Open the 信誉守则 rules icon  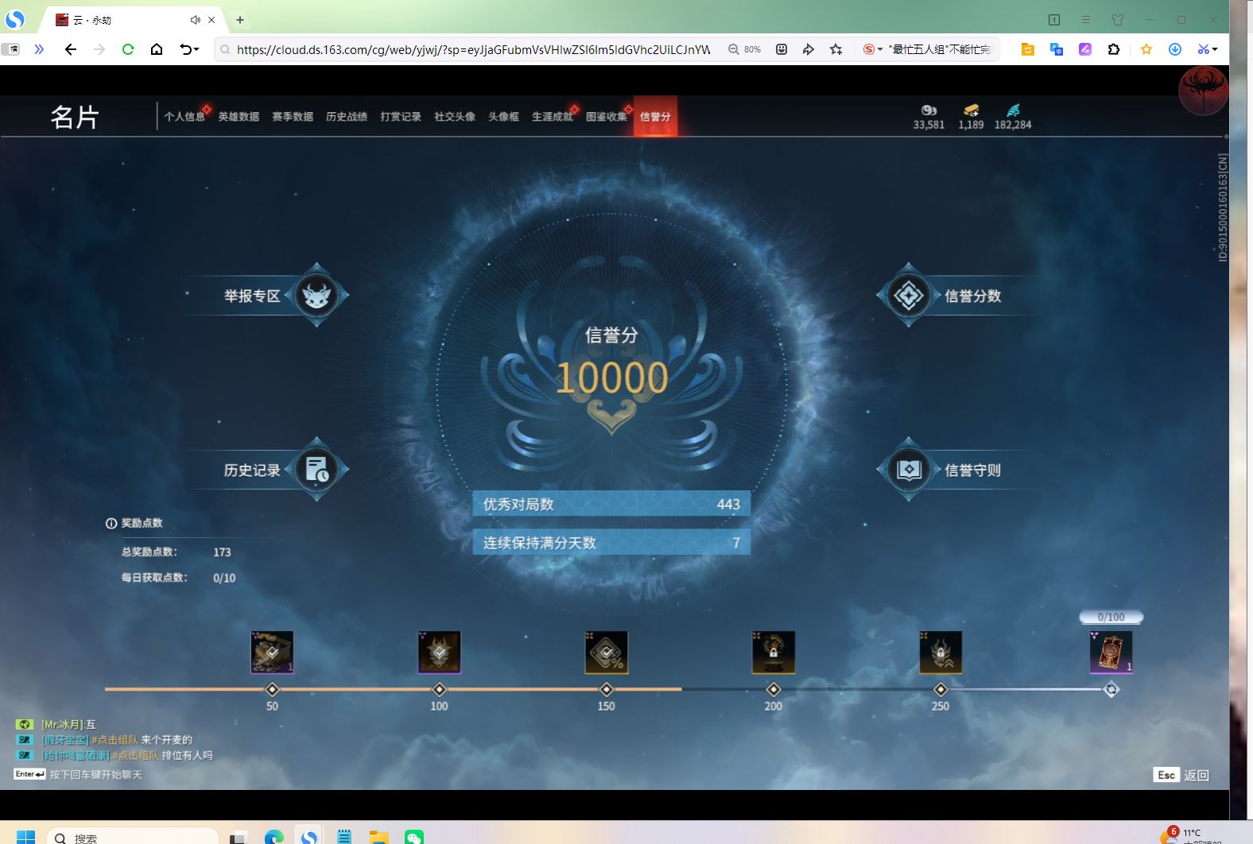point(908,470)
